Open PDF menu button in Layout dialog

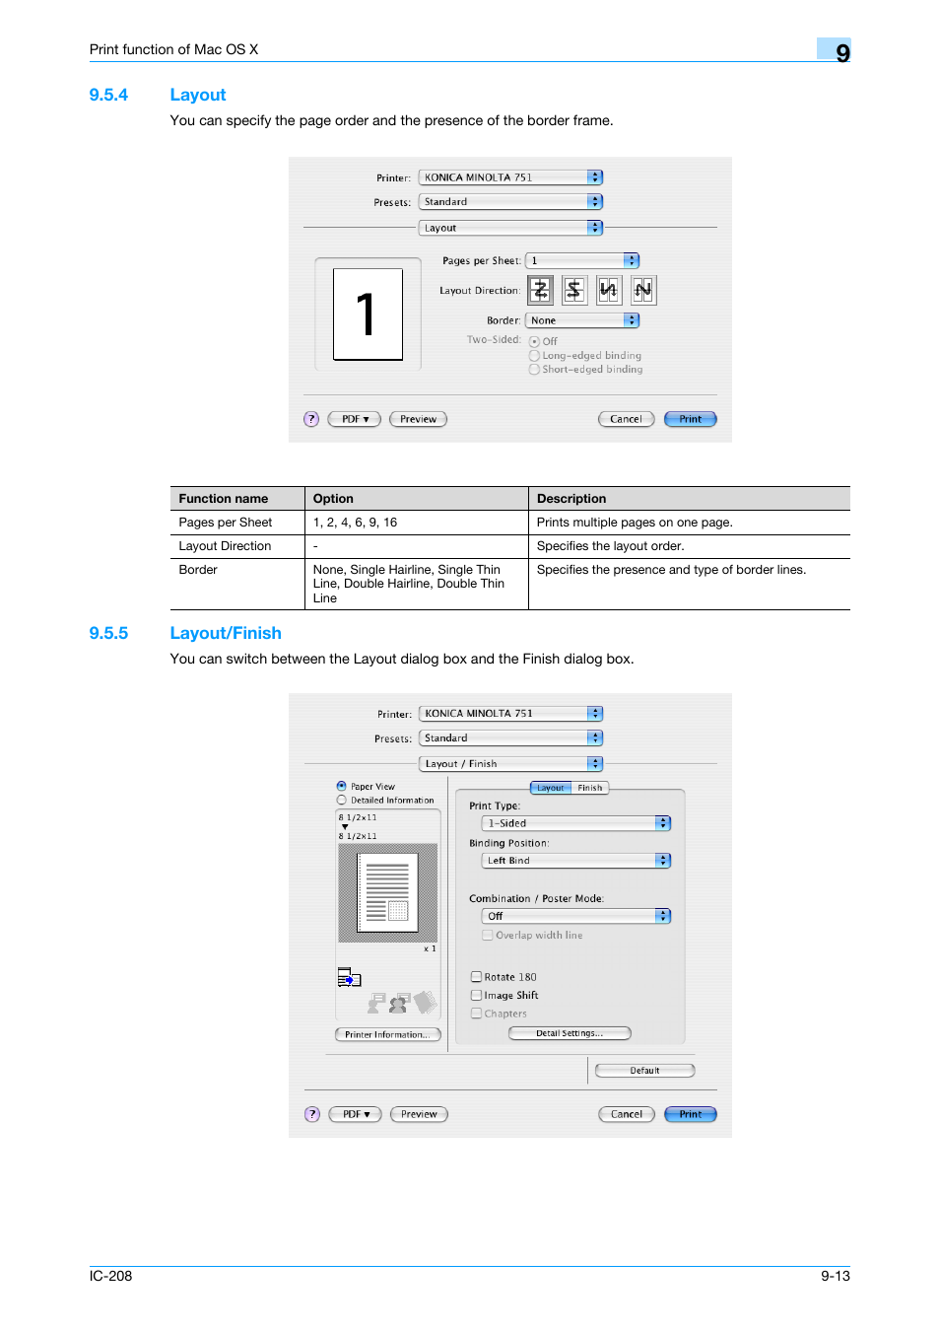point(355,419)
